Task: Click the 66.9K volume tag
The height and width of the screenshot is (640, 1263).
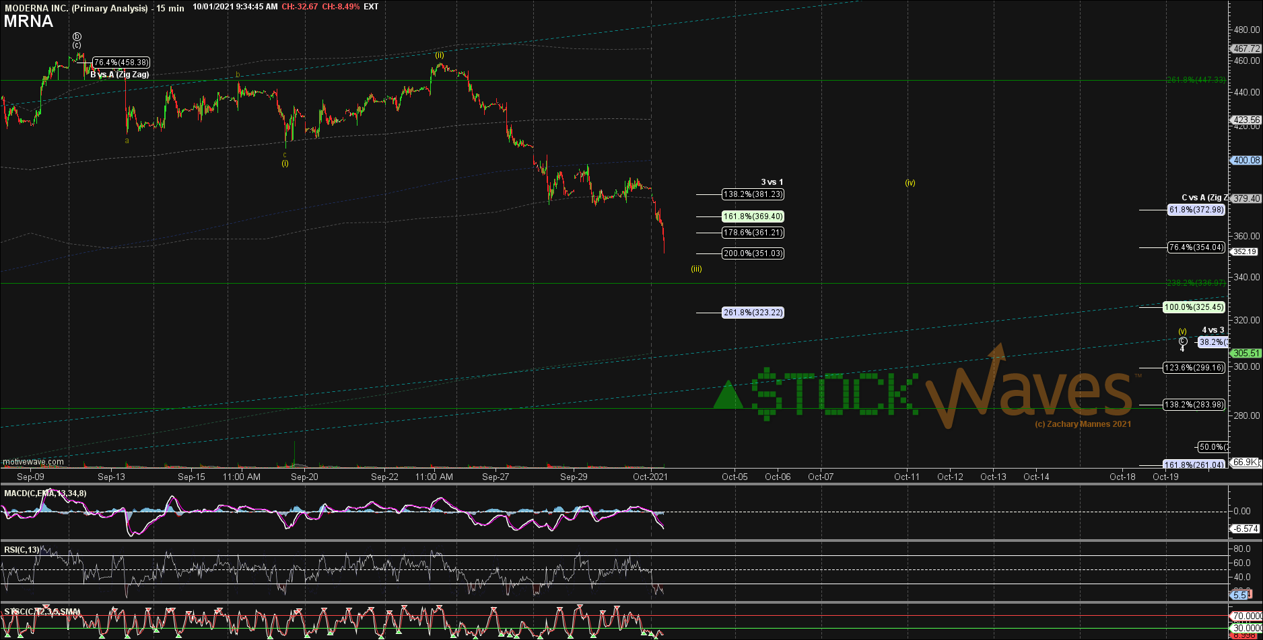Action: coord(1245,463)
